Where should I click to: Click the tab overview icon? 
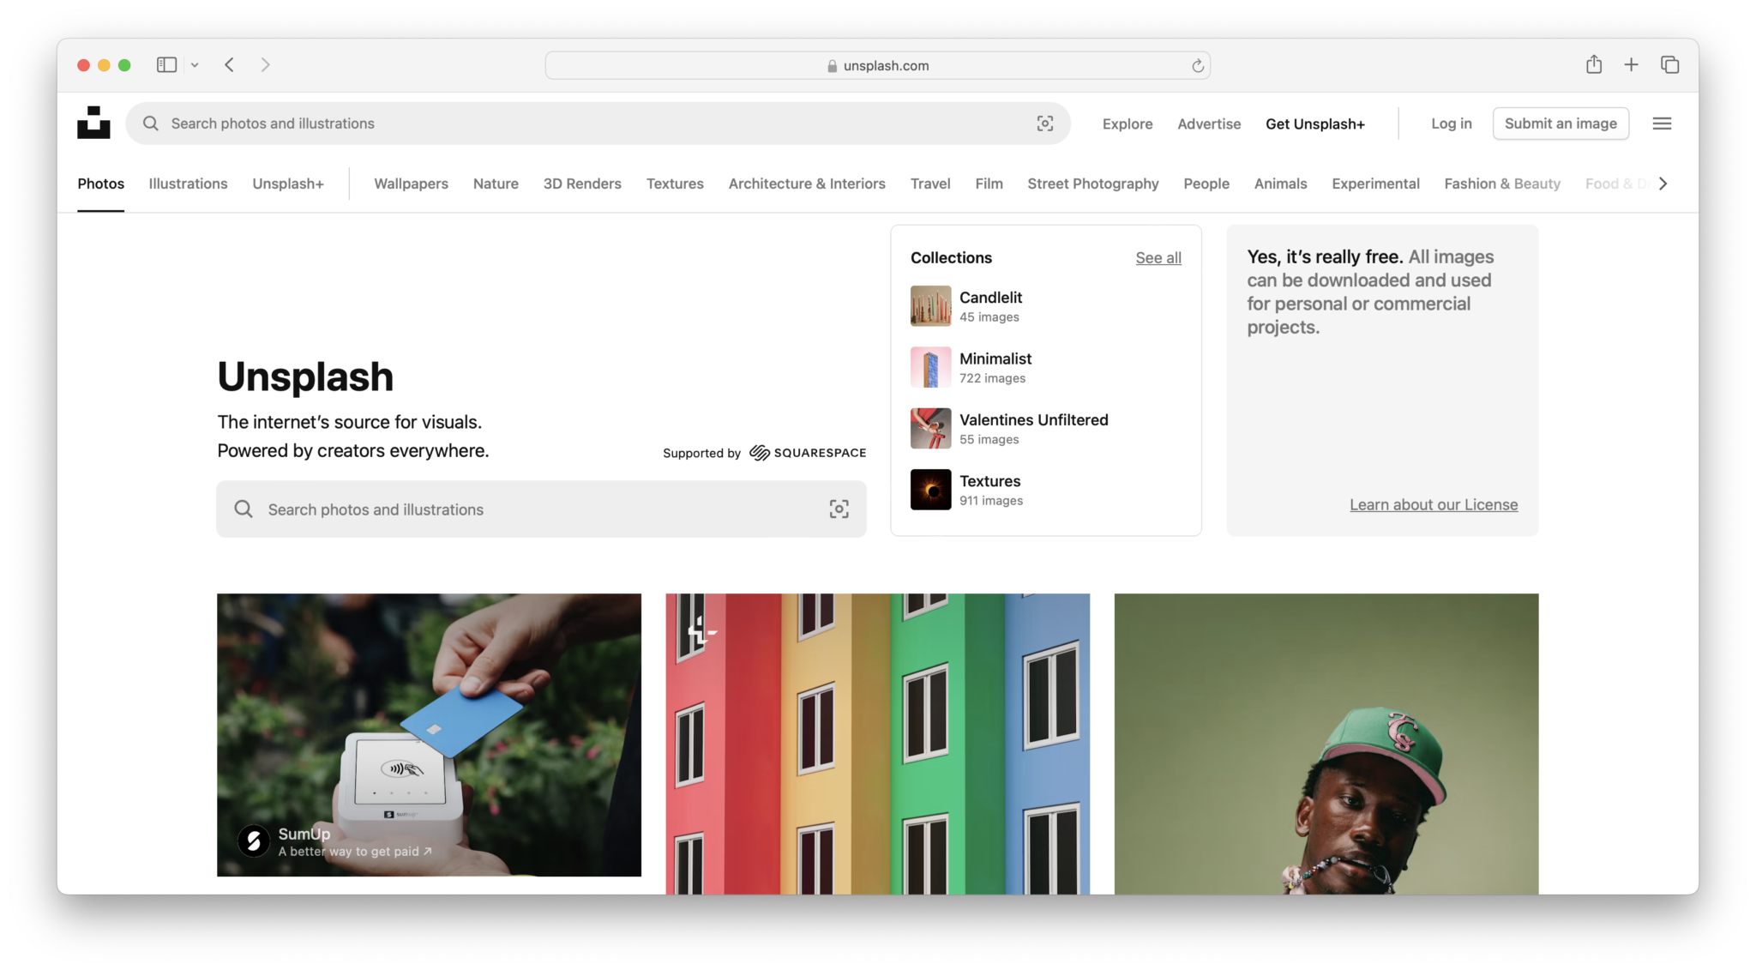tap(1669, 64)
